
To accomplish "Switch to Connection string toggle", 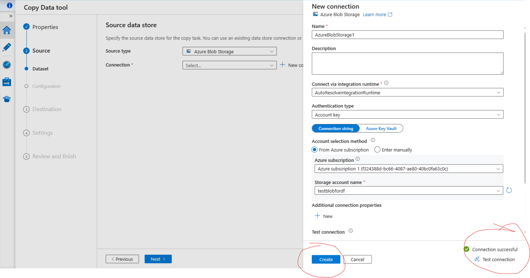I will 336,129.
